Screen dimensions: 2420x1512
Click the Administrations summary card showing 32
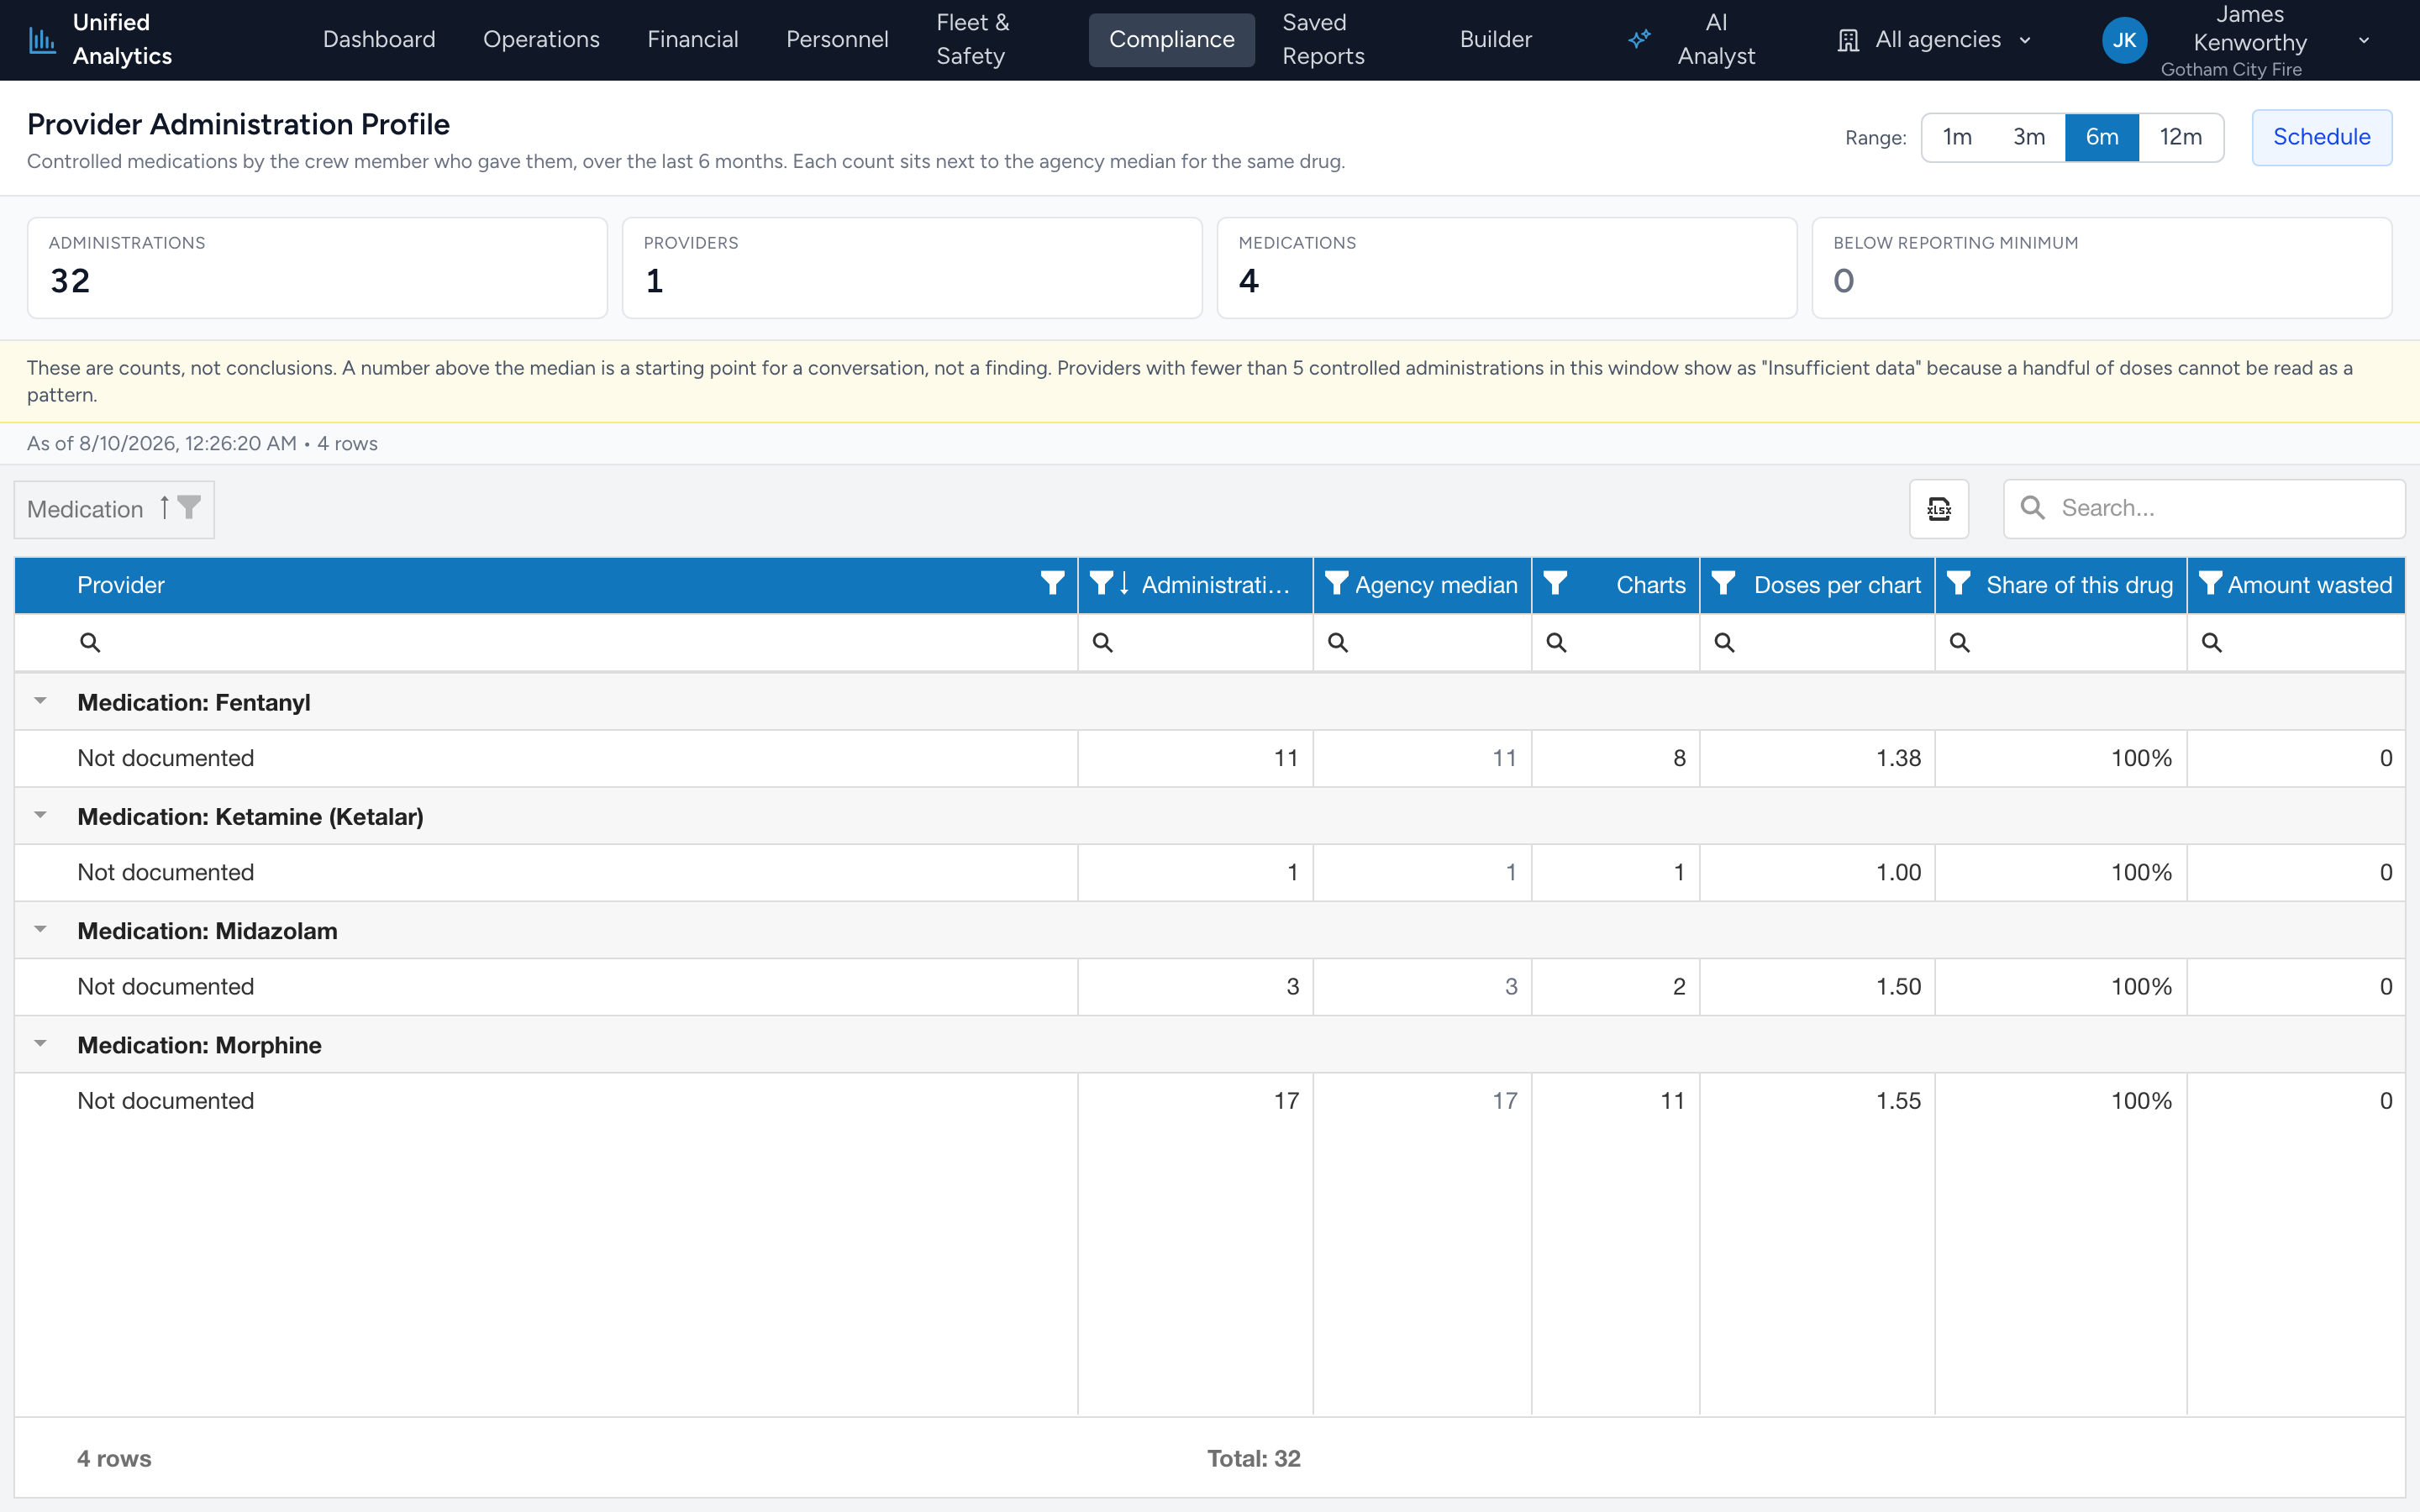tap(317, 268)
